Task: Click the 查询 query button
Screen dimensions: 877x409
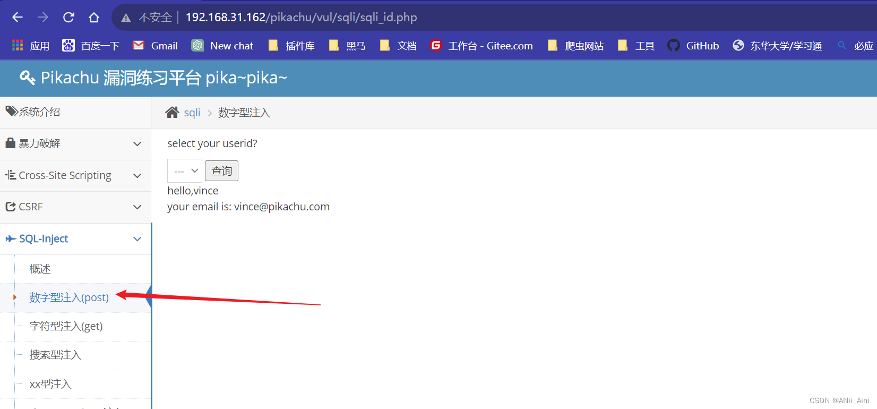Action: coord(221,171)
